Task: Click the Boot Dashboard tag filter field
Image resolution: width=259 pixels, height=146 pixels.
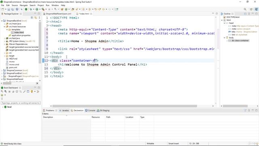Action: click(21, 103)
